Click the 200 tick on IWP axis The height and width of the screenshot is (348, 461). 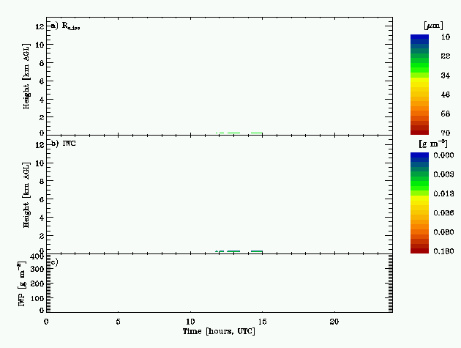coord(37,284)
